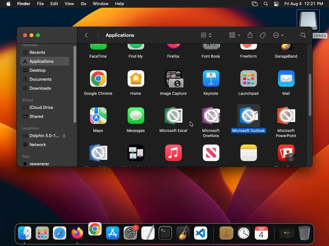The width and height of the screenshot is (329, 246).
Task: Click the Edit Tags toolbar icon
Action: tap(262, 35)
